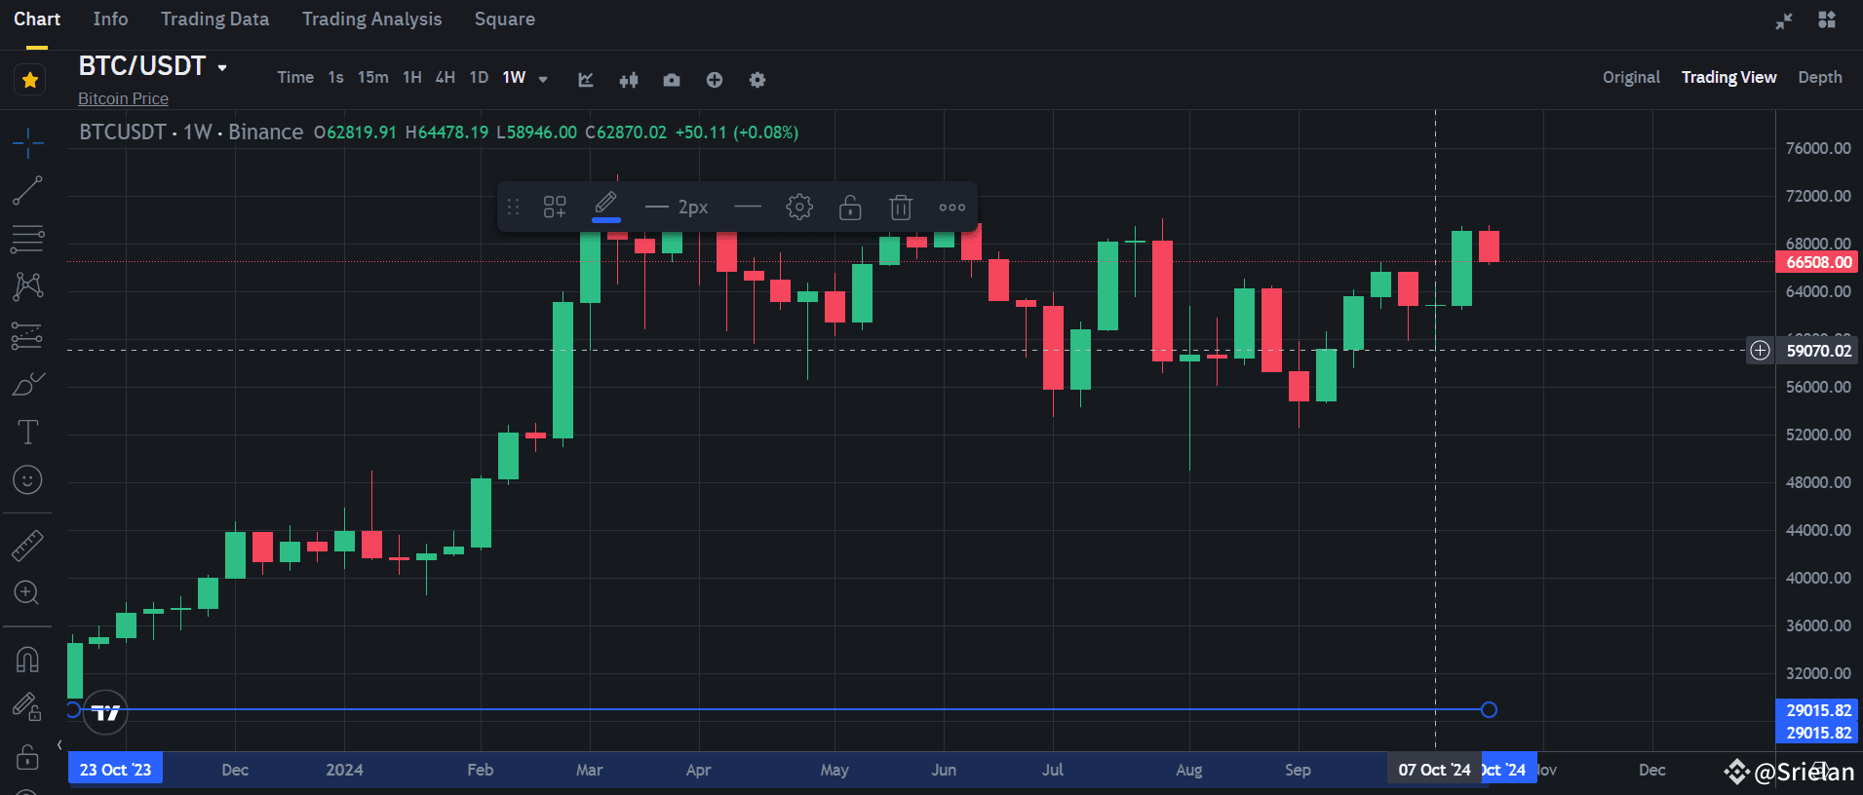Viewport: 1863px width, 795px height.
Task: Take a chart snapshot with camera icon
Action: pyautogui.click(x=672, y=80)
